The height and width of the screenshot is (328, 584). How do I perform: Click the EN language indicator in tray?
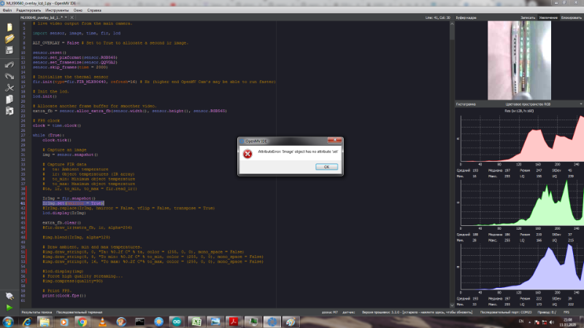click(521, 321)
